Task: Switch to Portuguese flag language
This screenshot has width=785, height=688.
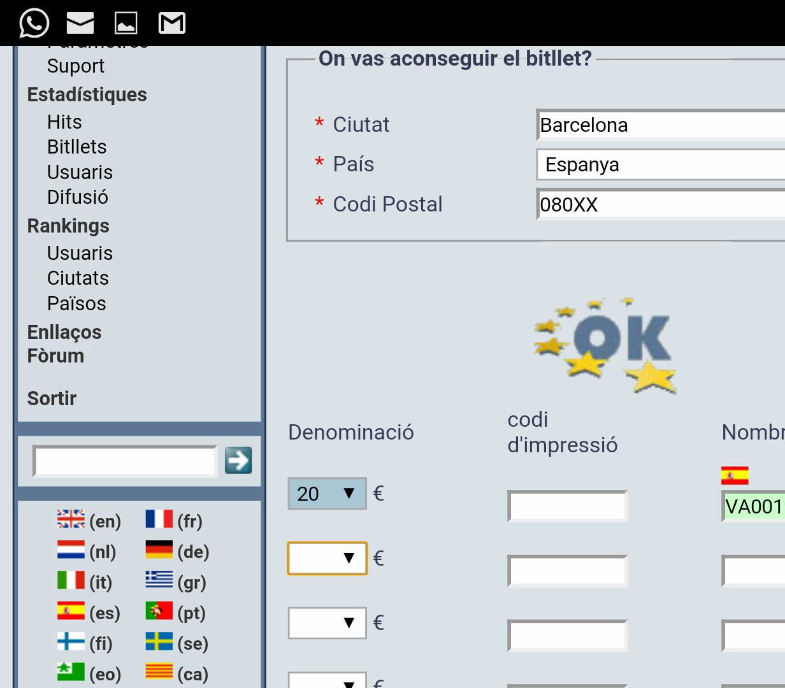Action: click(159, 611)
